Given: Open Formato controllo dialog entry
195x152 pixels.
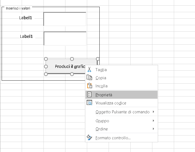Looking at the screenshot, I should coord(121,138).
